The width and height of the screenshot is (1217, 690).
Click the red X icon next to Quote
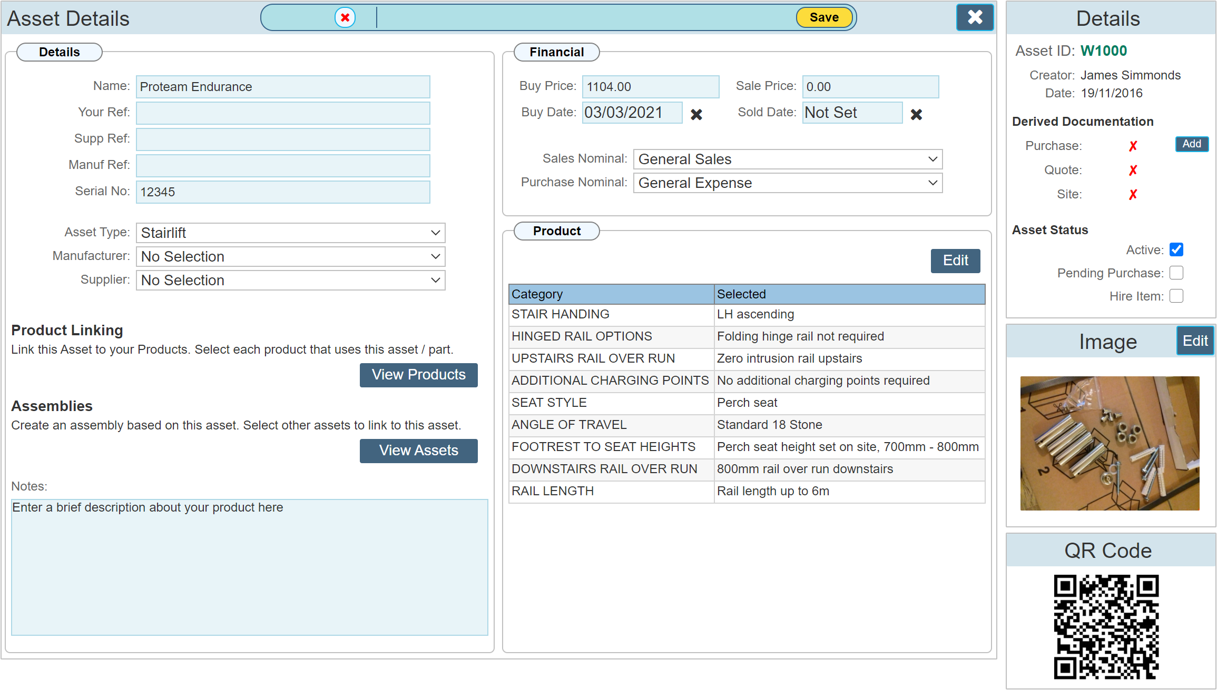coord(1133,171)
